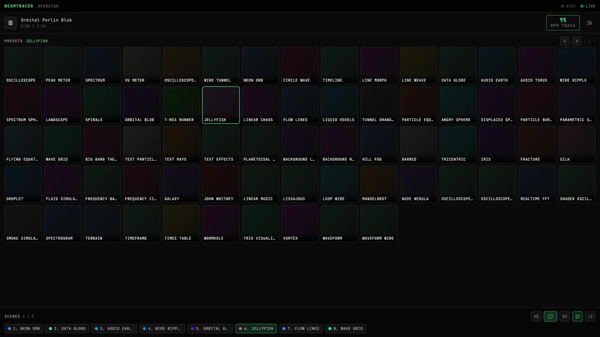Open the playlist queue icon

[x=590, y=23]
